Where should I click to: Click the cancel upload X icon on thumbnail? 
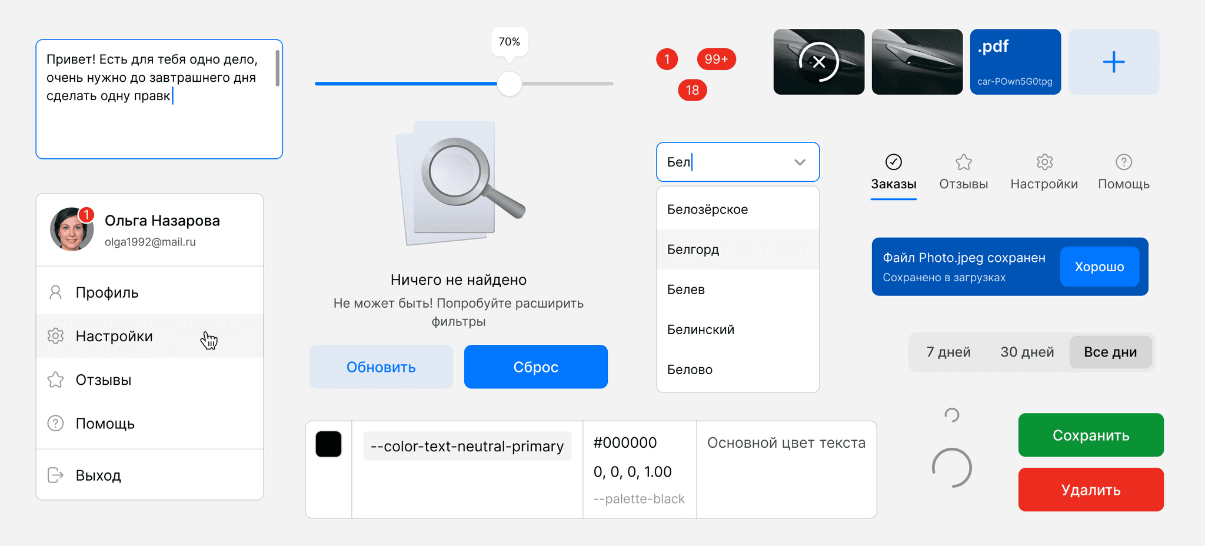(x=818, y=62)
